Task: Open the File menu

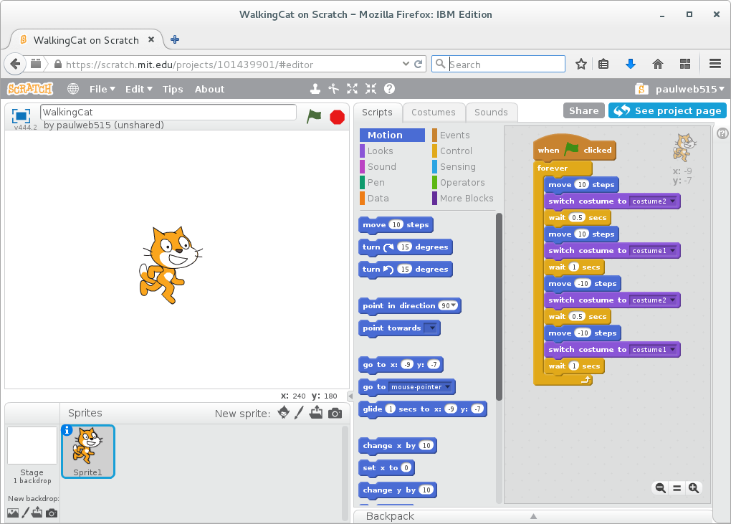Action: pos(102,89)
